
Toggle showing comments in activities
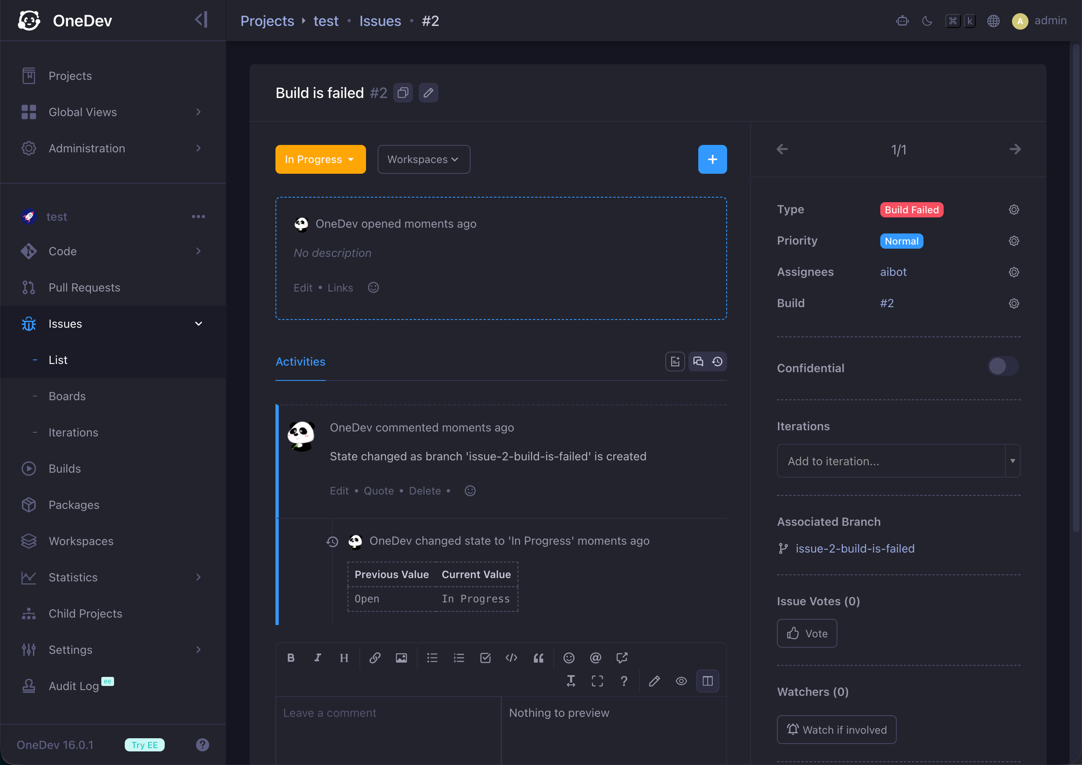coord(698,362)
